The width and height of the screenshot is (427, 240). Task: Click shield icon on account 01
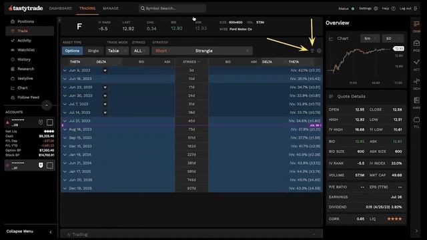tap(41, 165)
